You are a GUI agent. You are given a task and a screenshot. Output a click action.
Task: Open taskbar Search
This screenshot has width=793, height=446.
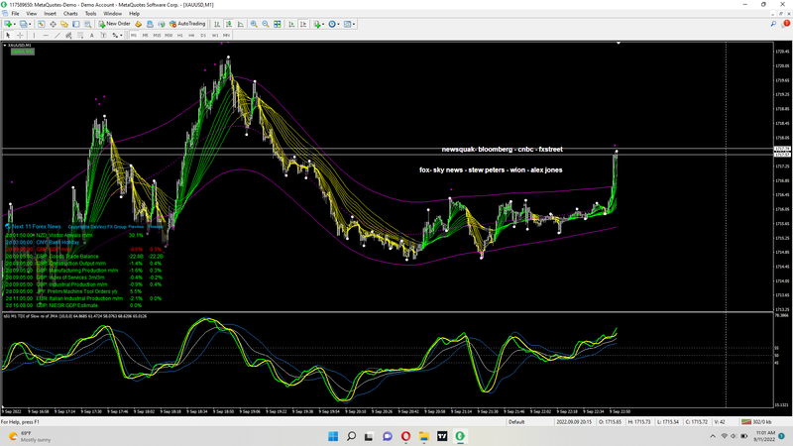coord(351,436)
